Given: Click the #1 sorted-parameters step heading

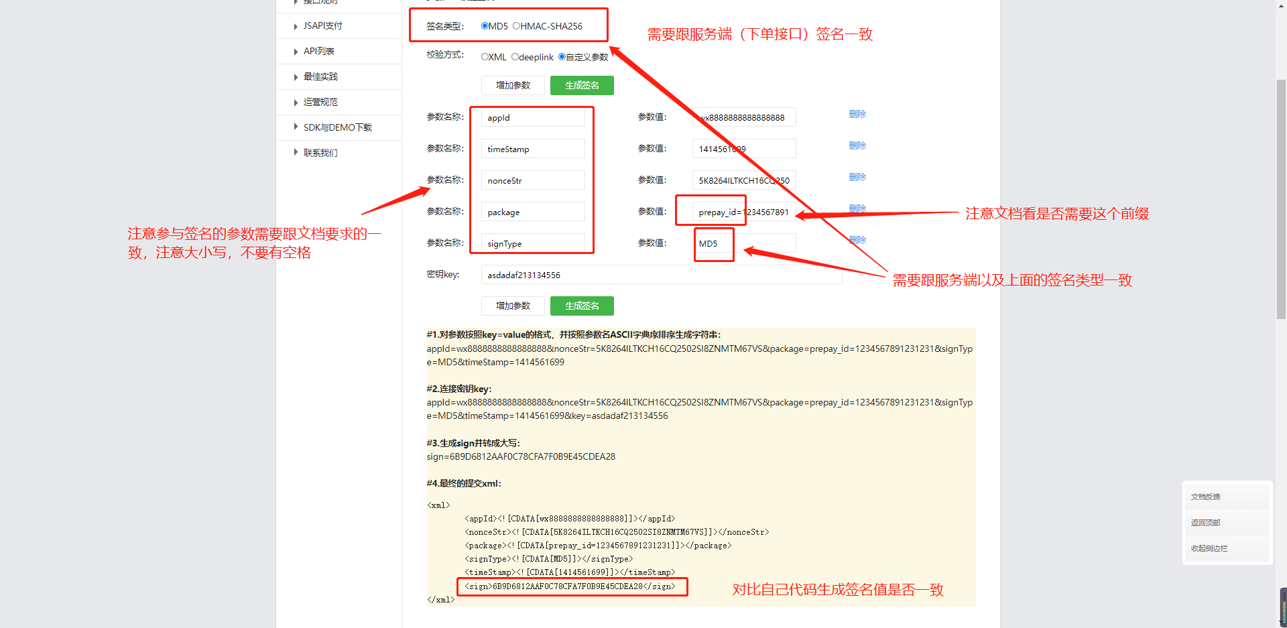Looking at the screenshot, I should pos(574,334).
